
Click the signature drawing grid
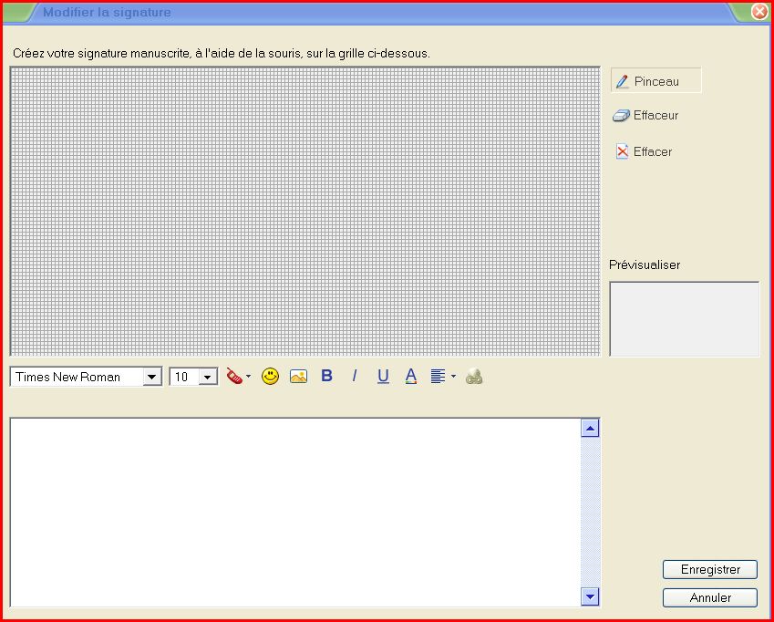[305, 212]
